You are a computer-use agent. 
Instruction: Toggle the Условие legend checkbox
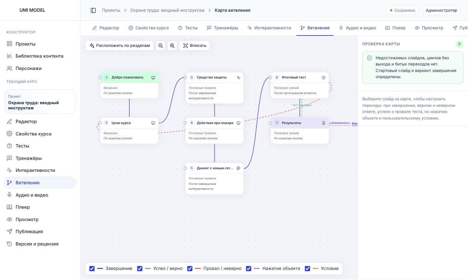[x=307, y=269]
